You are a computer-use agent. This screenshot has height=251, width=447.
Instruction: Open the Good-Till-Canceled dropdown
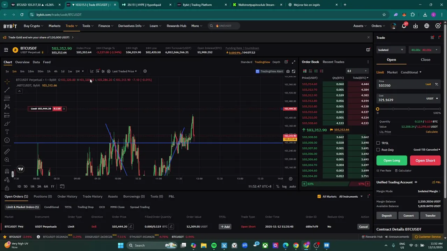[427, 150]
